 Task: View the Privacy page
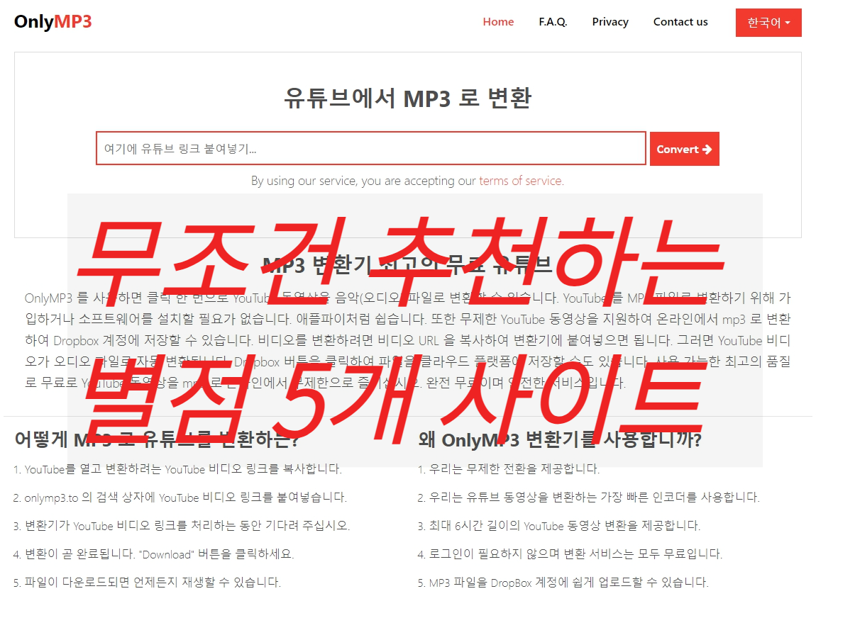(x=609, y=22)
